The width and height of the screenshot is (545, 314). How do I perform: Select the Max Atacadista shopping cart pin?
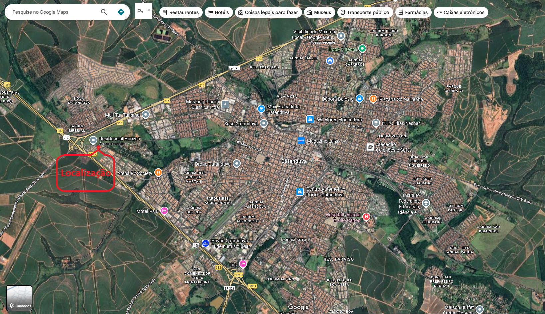261,108
